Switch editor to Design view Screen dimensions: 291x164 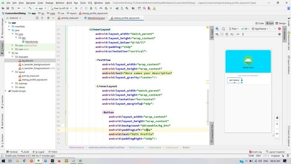tap(281, 23)
